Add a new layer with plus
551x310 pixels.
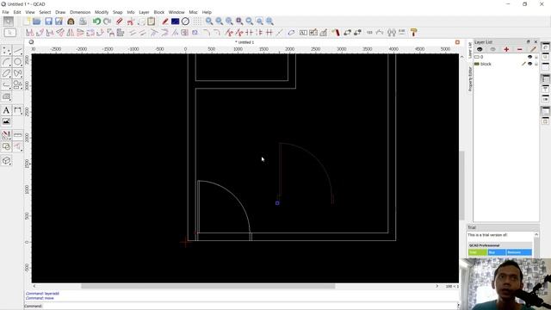(x=506, y=50)
